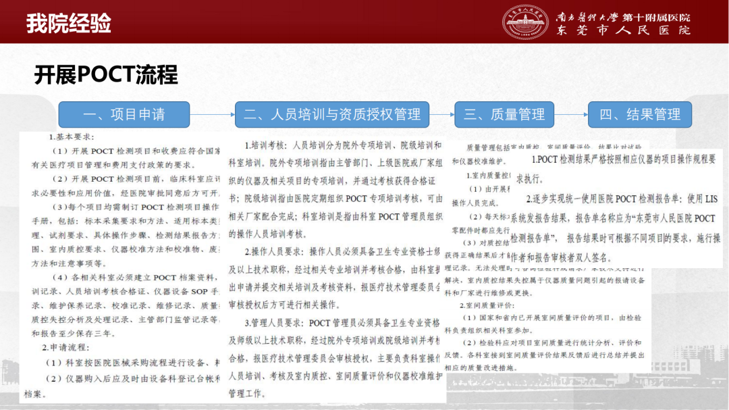729x410 pixels.
Task: Click the 南方医科大学 第十附属医院 name text
Action: (623, 15)
